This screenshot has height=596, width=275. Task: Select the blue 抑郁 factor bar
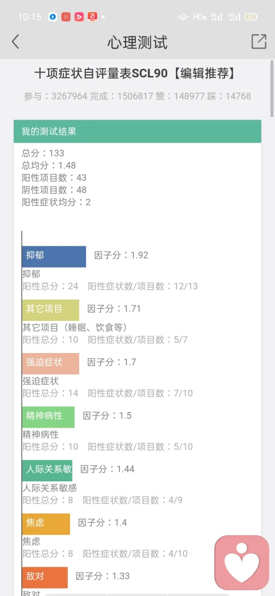[54, 257]
